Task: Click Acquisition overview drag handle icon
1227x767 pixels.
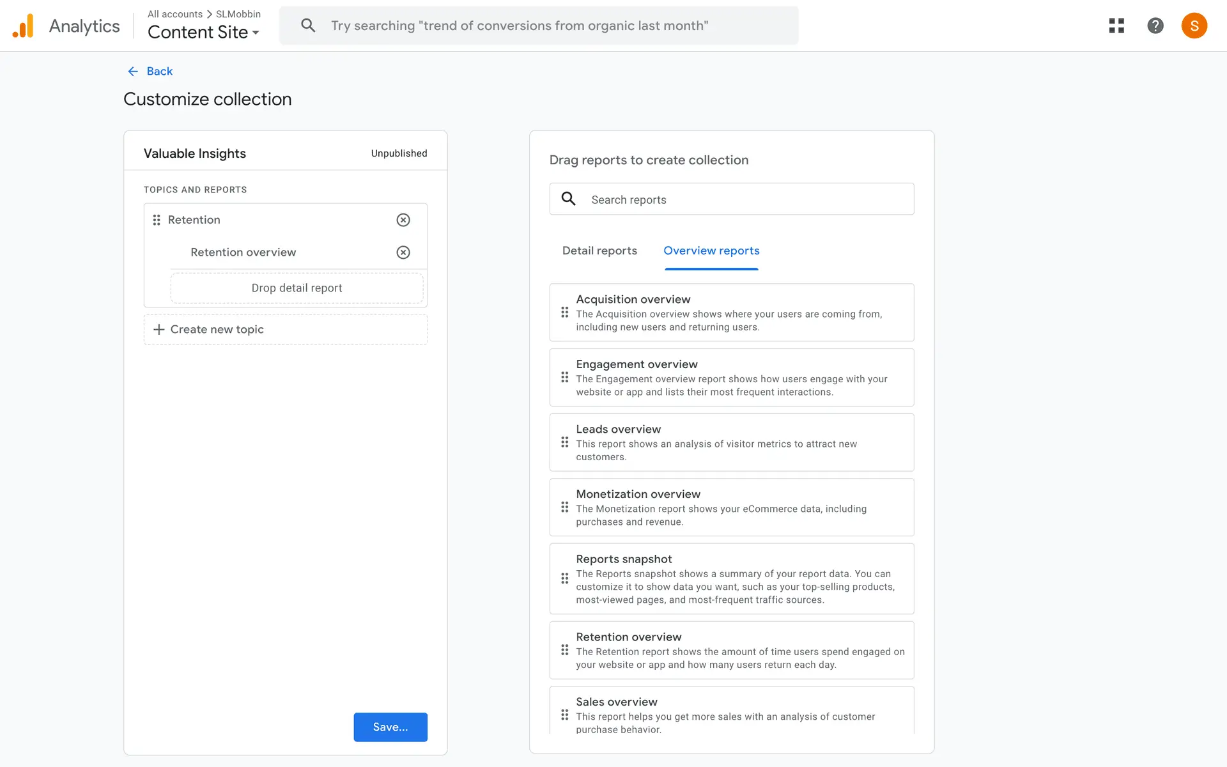Action: coord(564,313)
